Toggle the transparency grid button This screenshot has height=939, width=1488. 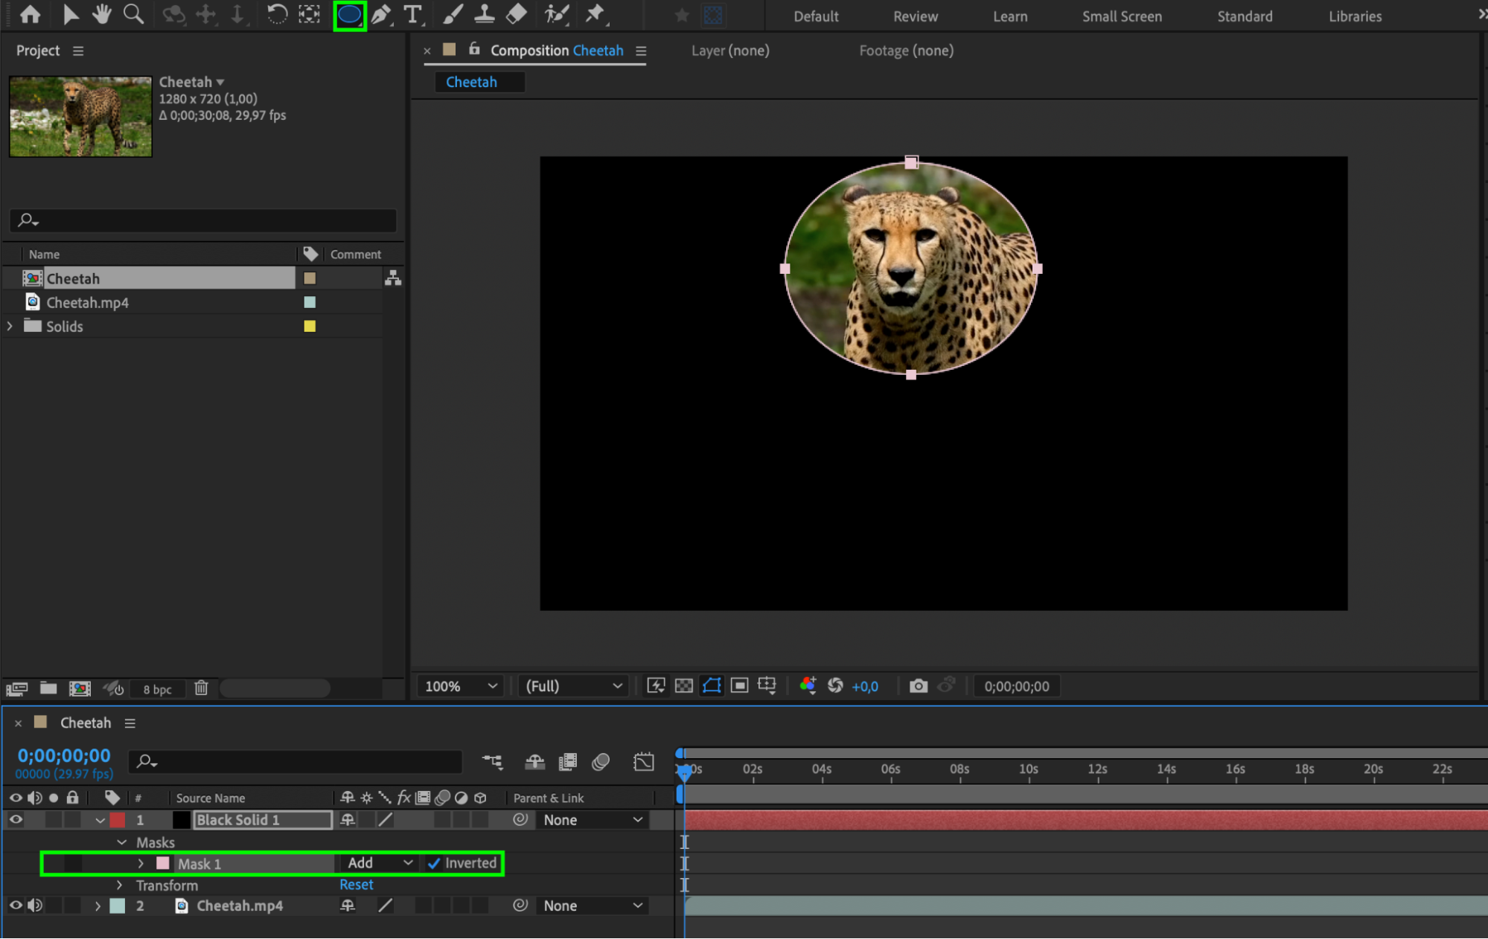683,686
